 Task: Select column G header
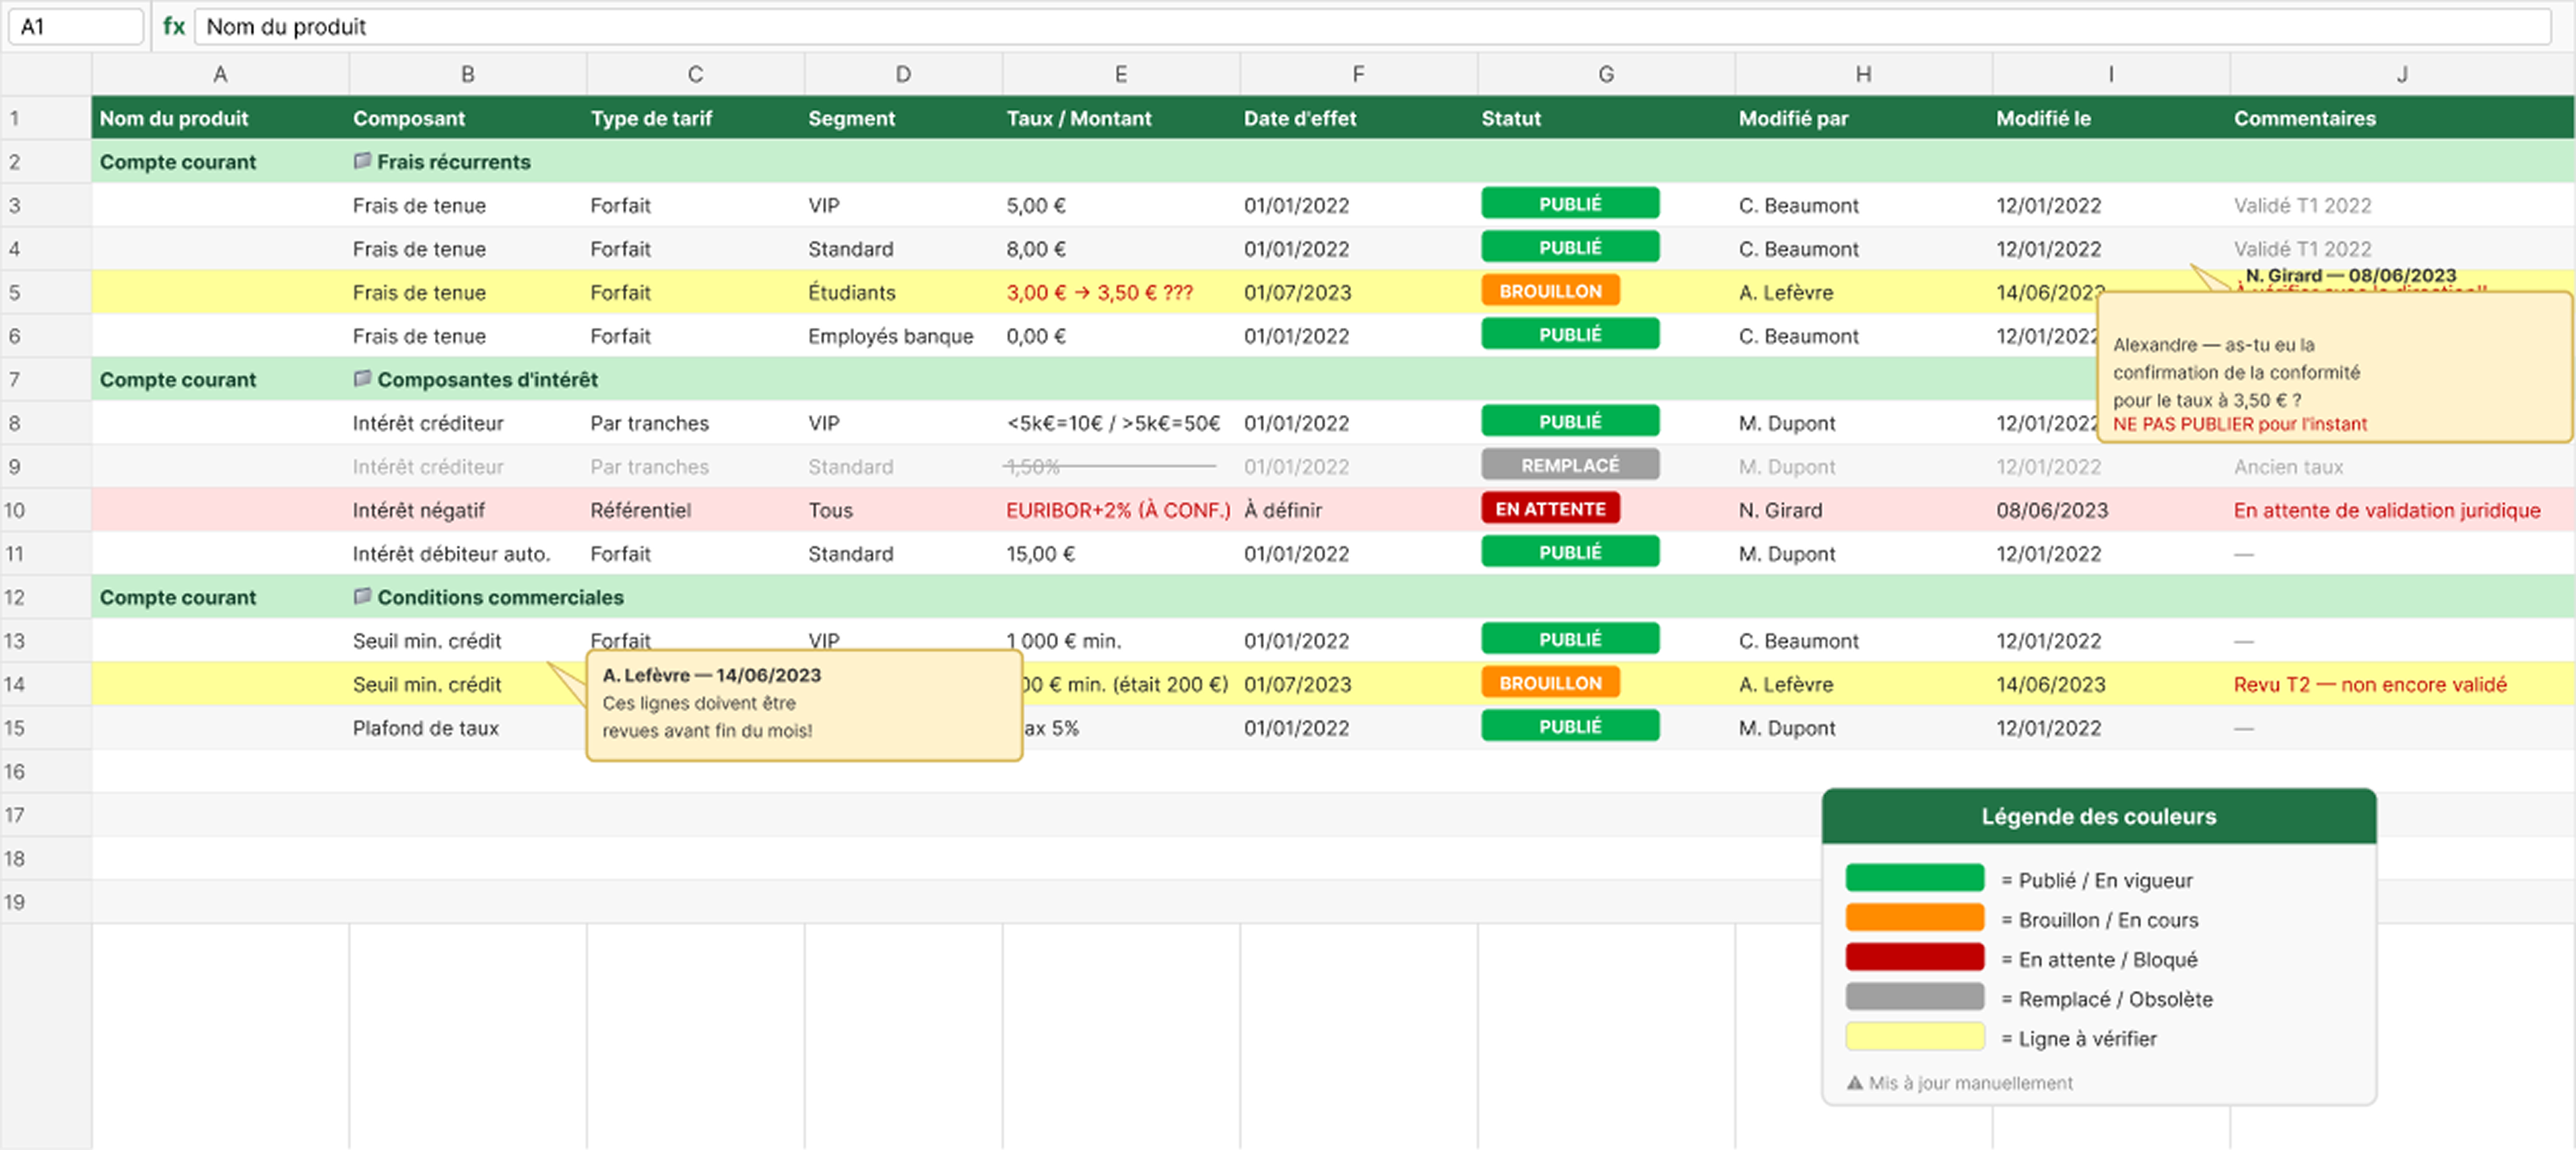click(1606, 74)
